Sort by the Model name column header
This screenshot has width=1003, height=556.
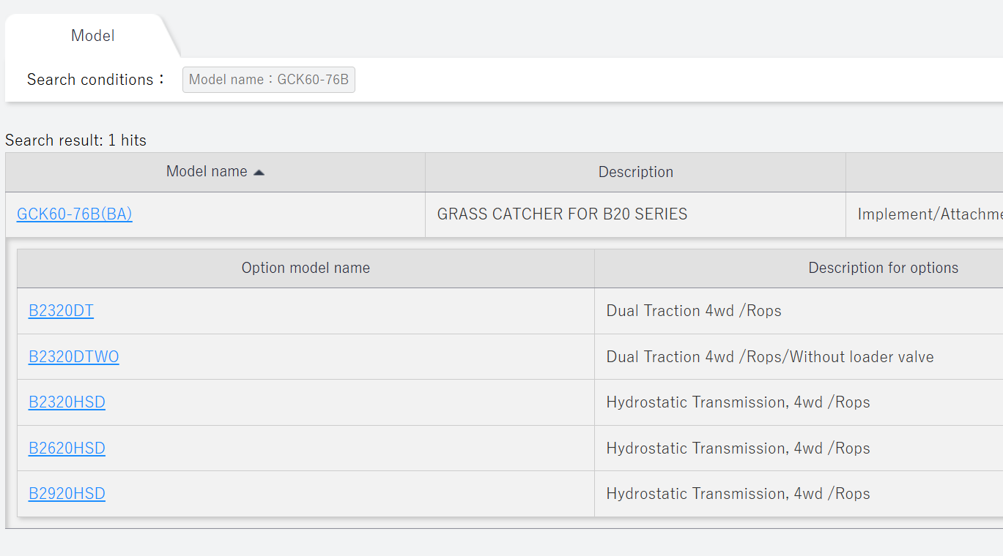click(215, 172)
